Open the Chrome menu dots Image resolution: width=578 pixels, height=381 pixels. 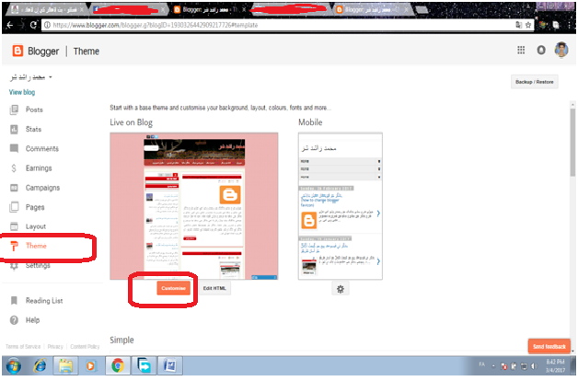571,25
